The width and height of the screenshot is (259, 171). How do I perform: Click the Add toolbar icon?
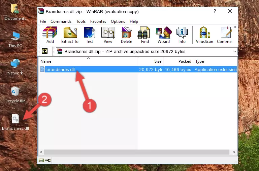[x=50, y=35]
